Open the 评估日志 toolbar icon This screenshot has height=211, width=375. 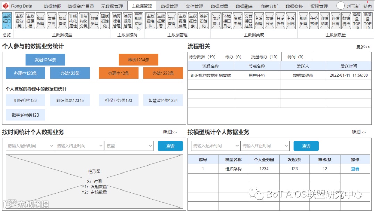click(x=335, y=21)
